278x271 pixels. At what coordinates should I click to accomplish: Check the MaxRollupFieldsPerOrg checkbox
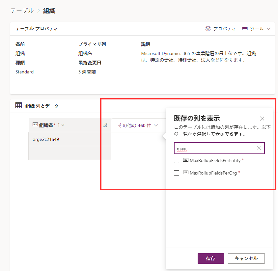[177, 173]
